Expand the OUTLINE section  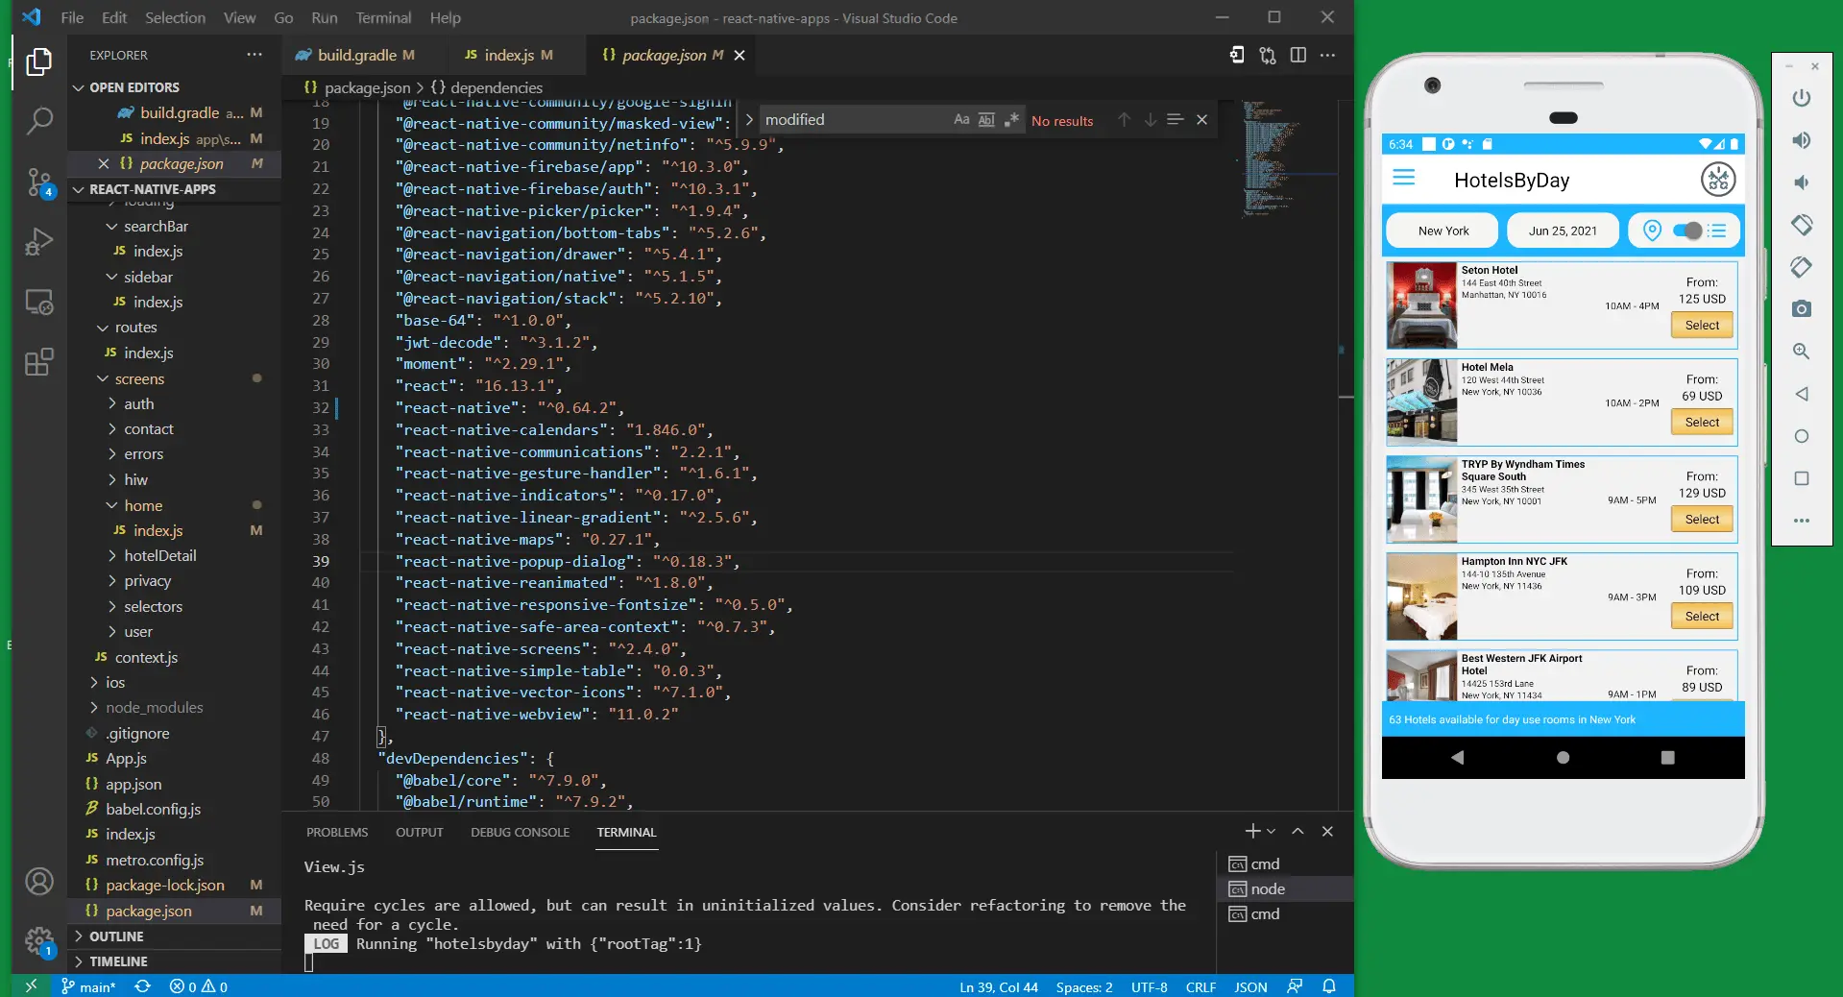pyautogui.click(x=116, y=936)
